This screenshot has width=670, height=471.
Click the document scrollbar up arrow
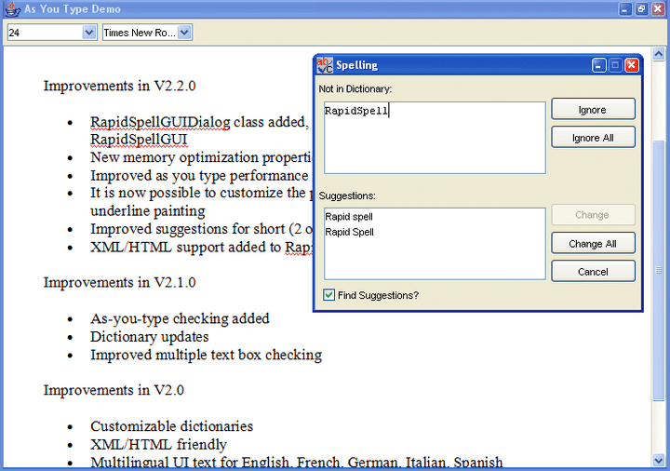659,53
